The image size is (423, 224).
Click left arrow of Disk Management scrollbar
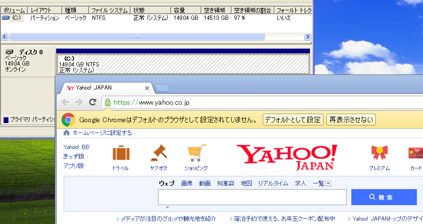(5, 36)
